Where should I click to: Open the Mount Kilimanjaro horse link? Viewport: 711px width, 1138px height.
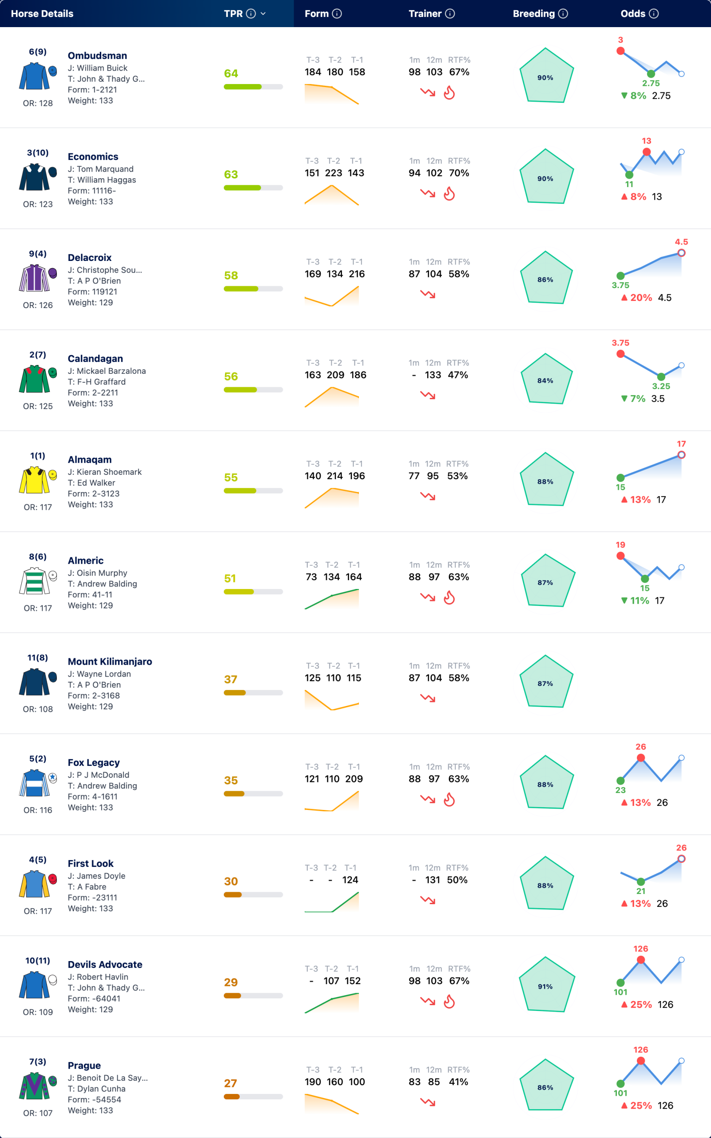click(110, 661)
